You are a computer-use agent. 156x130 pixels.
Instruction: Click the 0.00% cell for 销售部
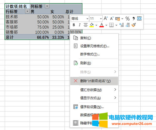coord(57,32)
